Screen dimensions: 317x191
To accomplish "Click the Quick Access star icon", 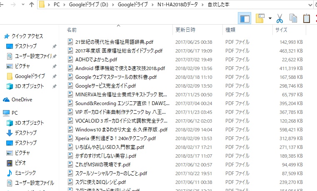I will coord(7,36).
